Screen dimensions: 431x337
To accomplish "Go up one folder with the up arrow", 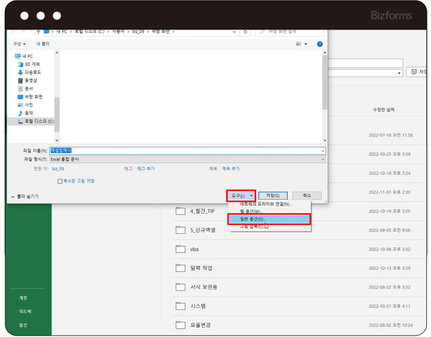I will coord(39,31).
